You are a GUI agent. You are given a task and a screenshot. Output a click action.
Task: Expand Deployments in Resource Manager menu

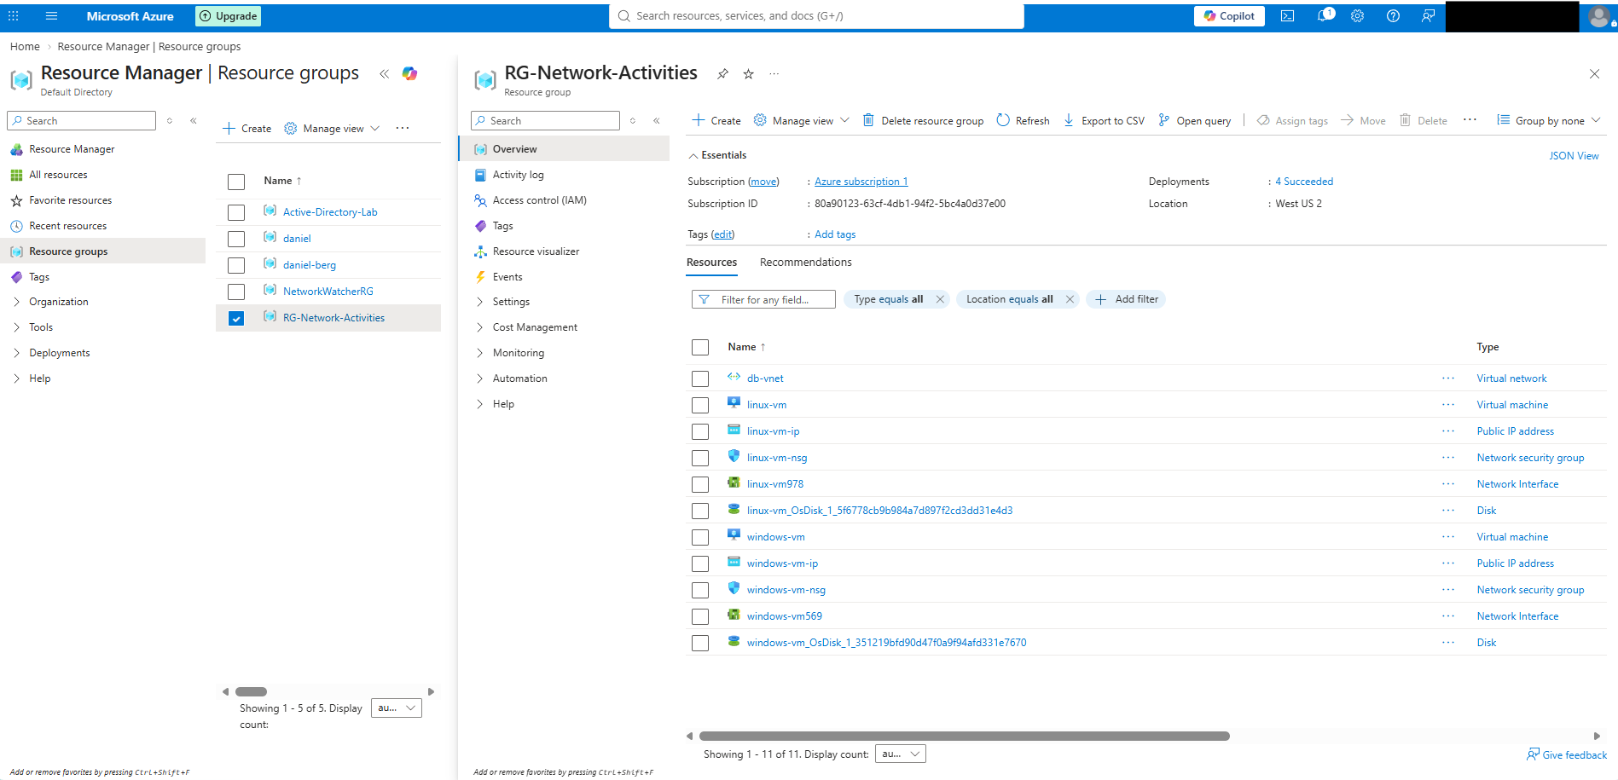point(16,353)
